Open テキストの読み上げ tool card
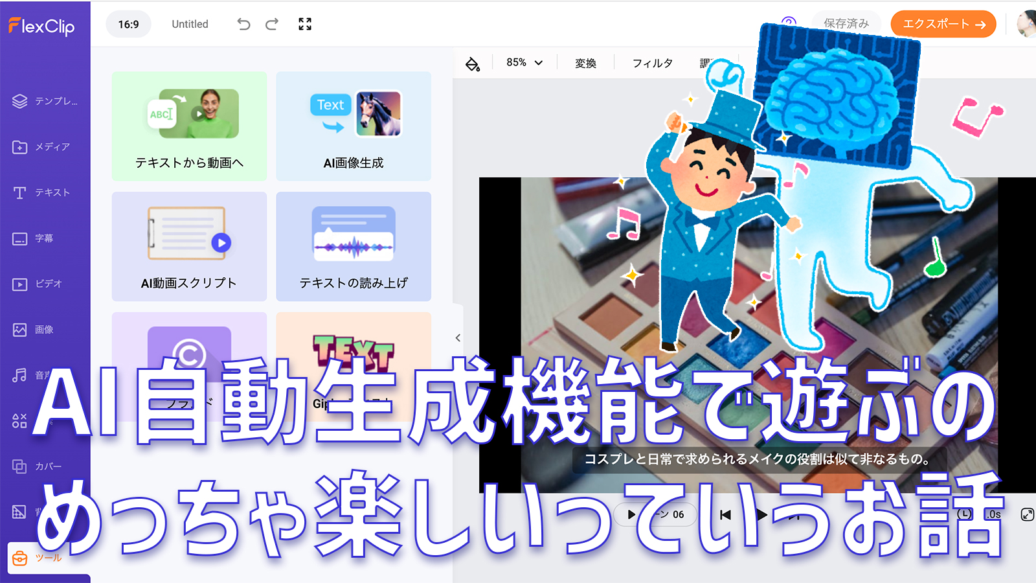Viewport: 1036px width, 583px height. pos(354,246)
